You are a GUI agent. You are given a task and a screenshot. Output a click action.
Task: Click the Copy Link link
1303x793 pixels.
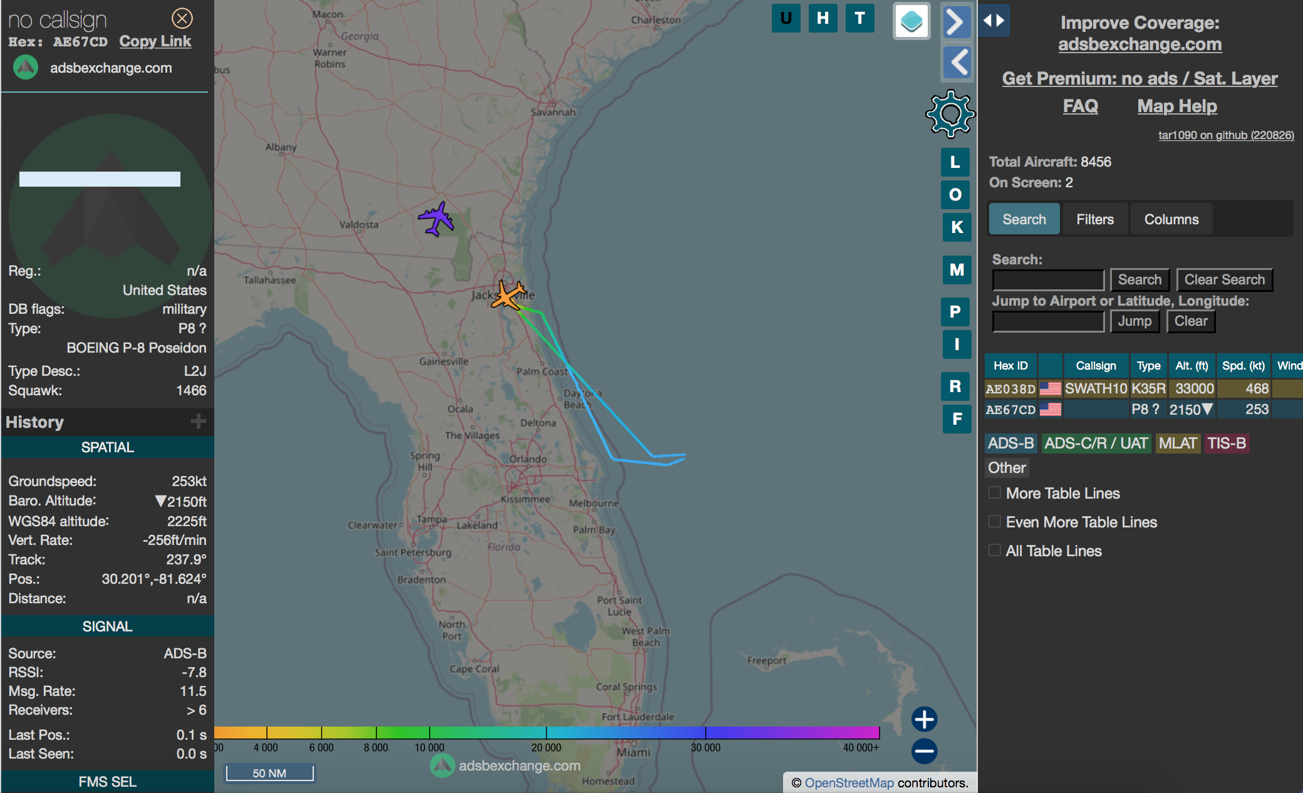click(x=155, y=41)
